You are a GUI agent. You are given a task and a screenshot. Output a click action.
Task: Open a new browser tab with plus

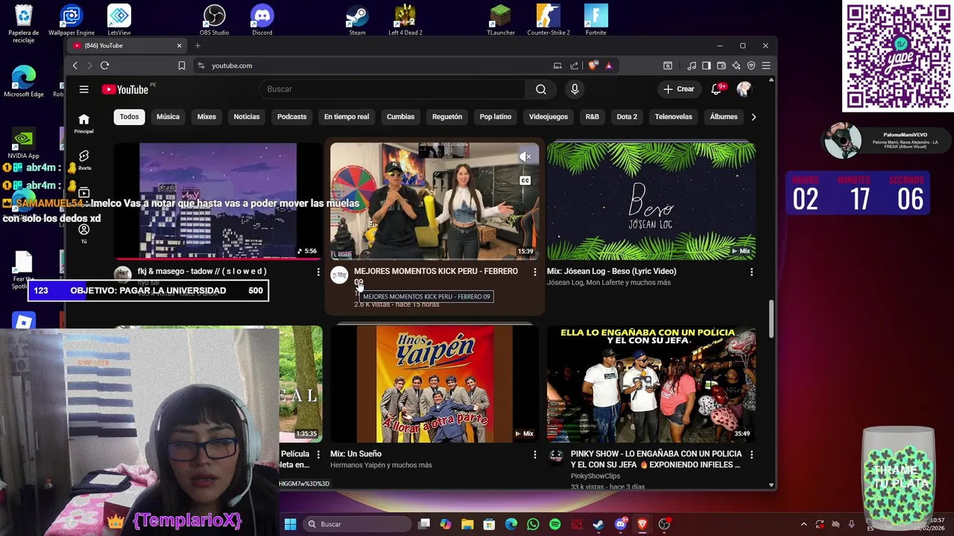coord(198,45)
